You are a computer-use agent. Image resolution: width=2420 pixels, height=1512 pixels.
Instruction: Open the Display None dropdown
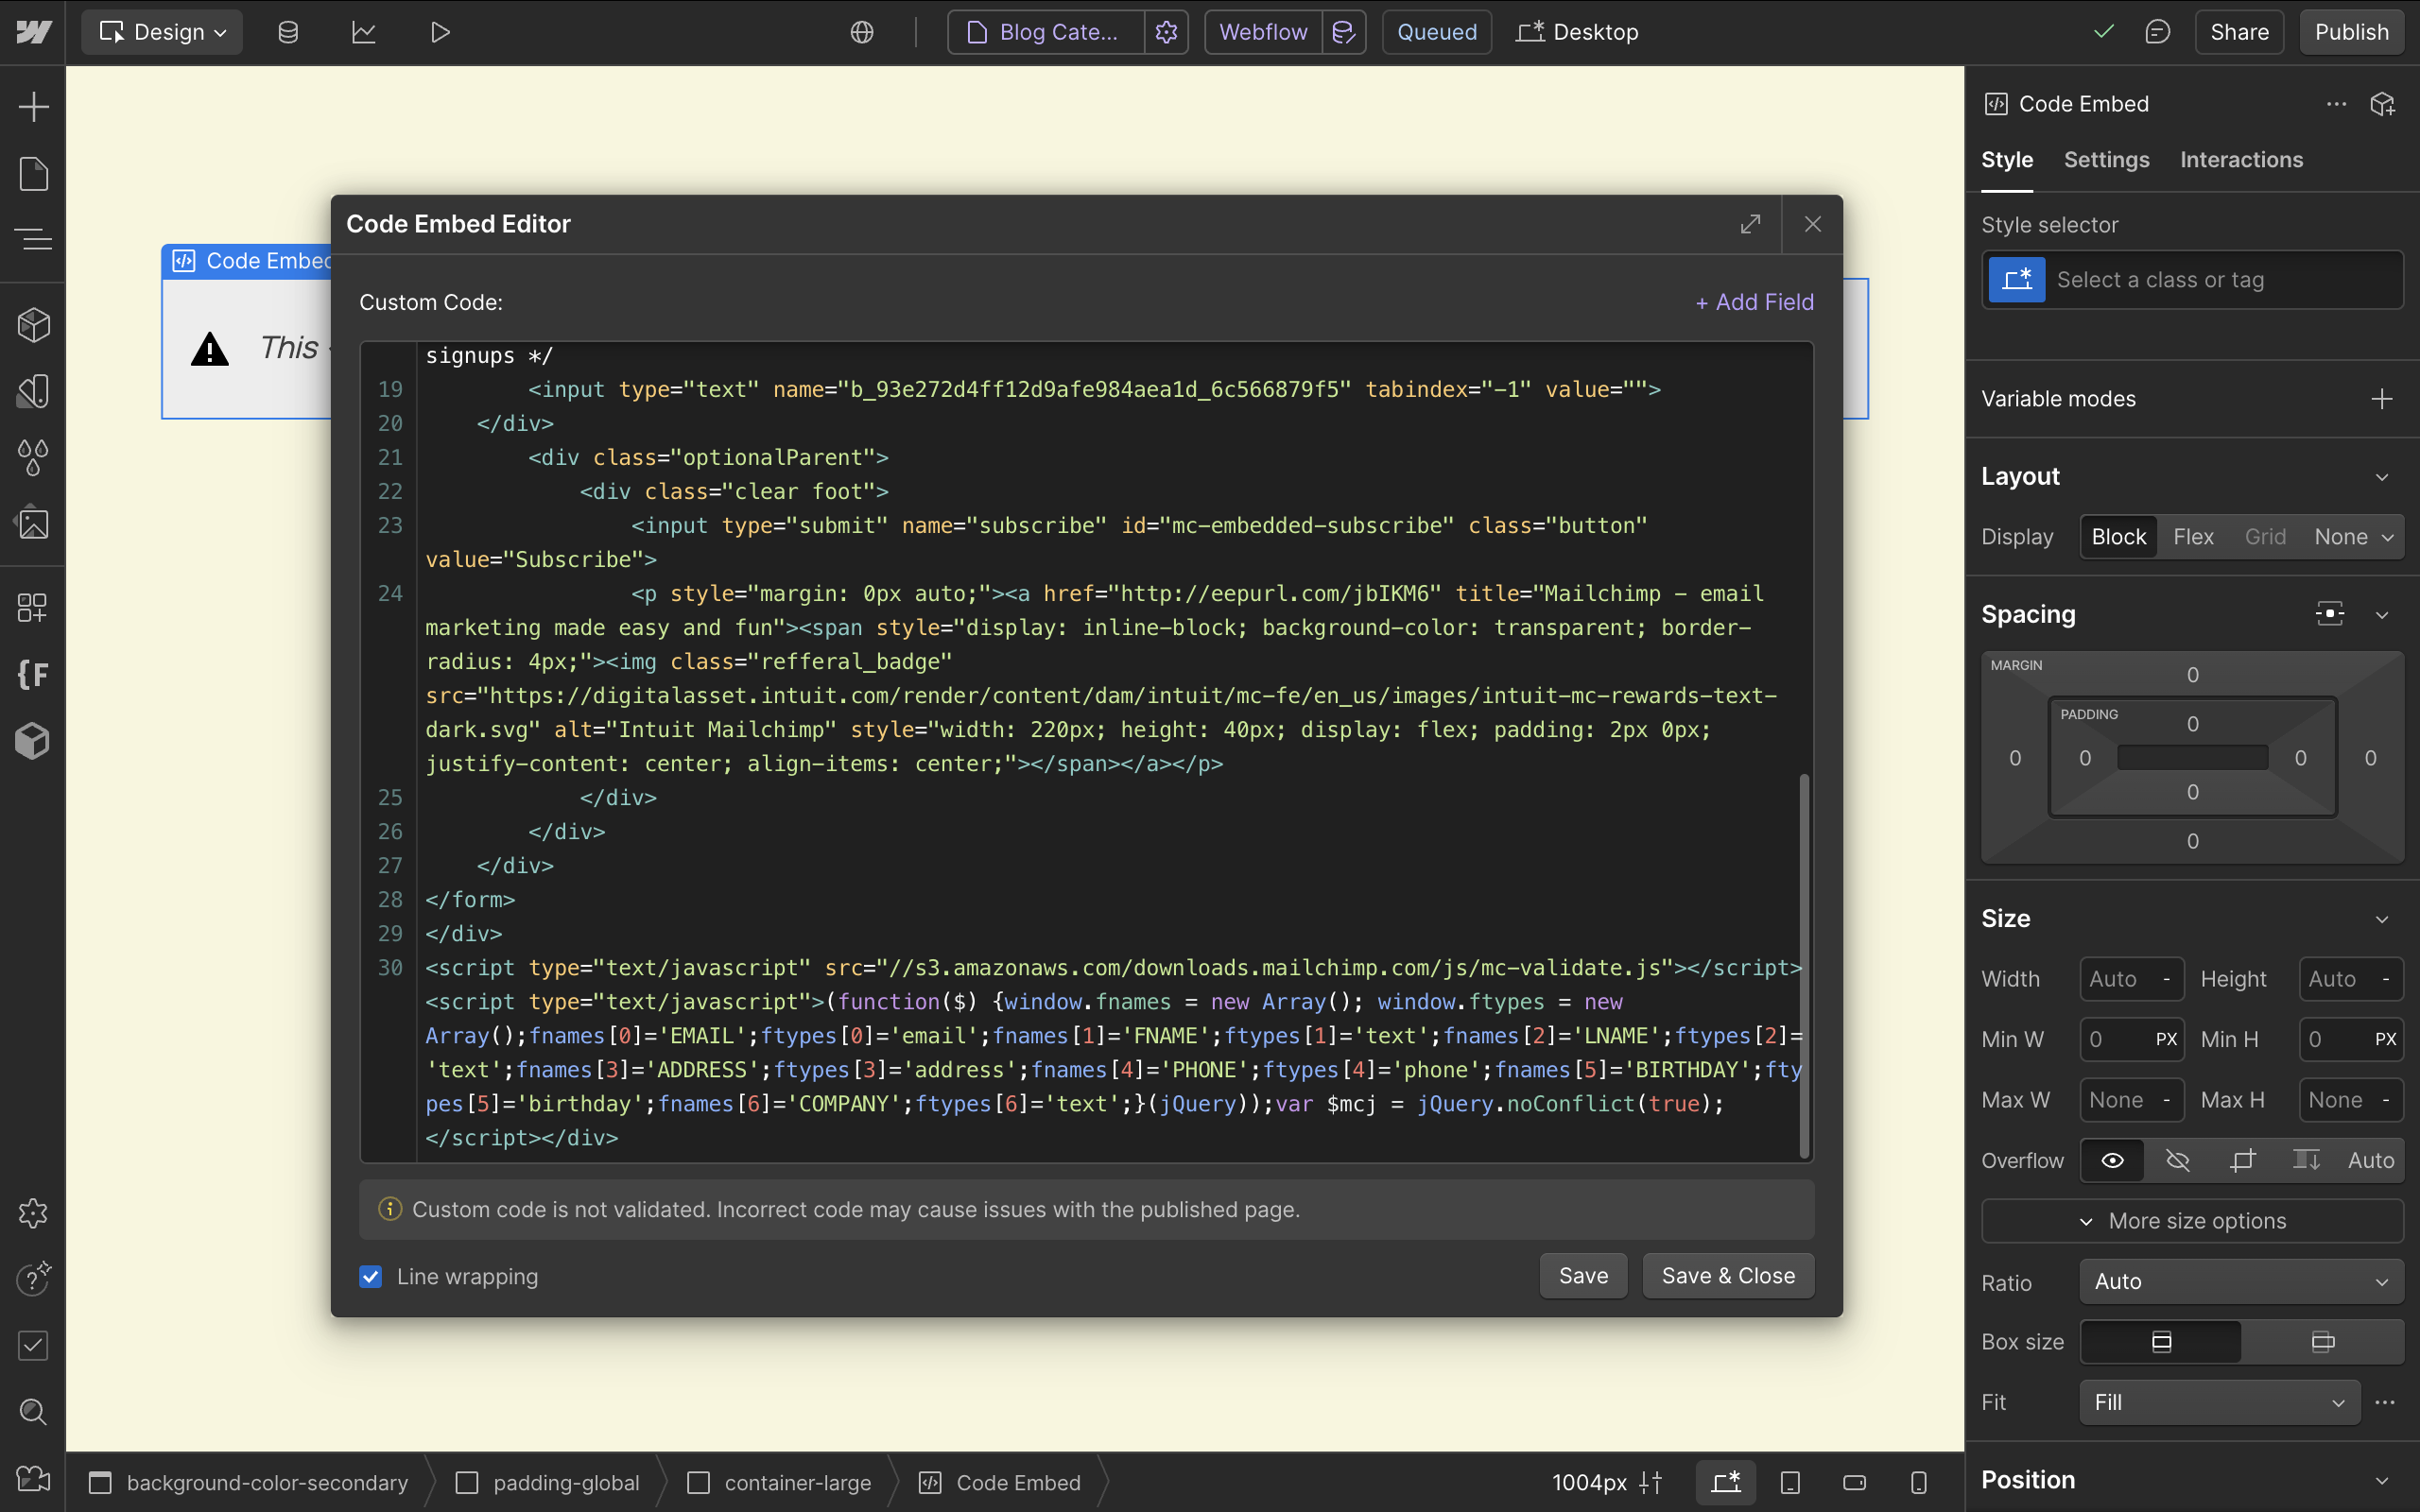point(2353,537)
